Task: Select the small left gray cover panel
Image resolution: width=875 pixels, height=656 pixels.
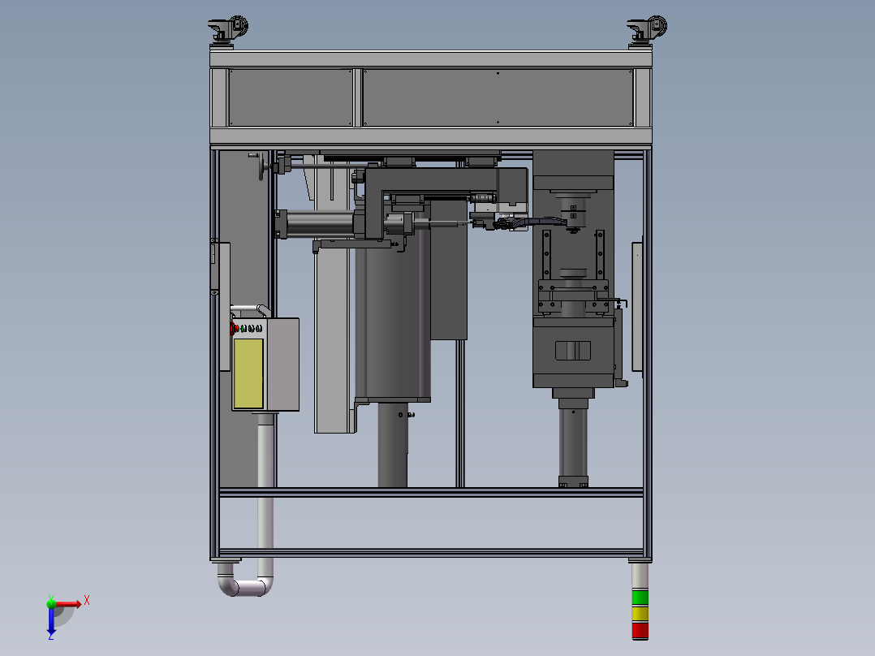Action: pyautogui.click(x=291, y=97)
